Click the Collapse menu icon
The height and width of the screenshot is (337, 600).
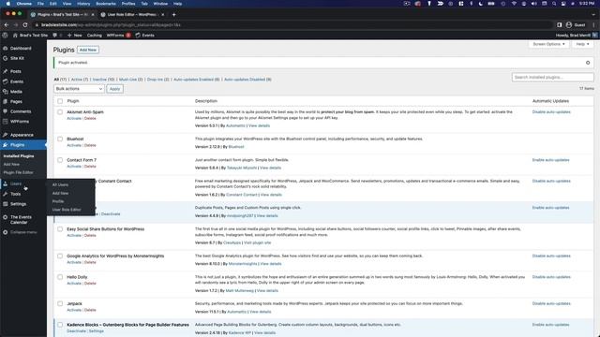(6, 232)
